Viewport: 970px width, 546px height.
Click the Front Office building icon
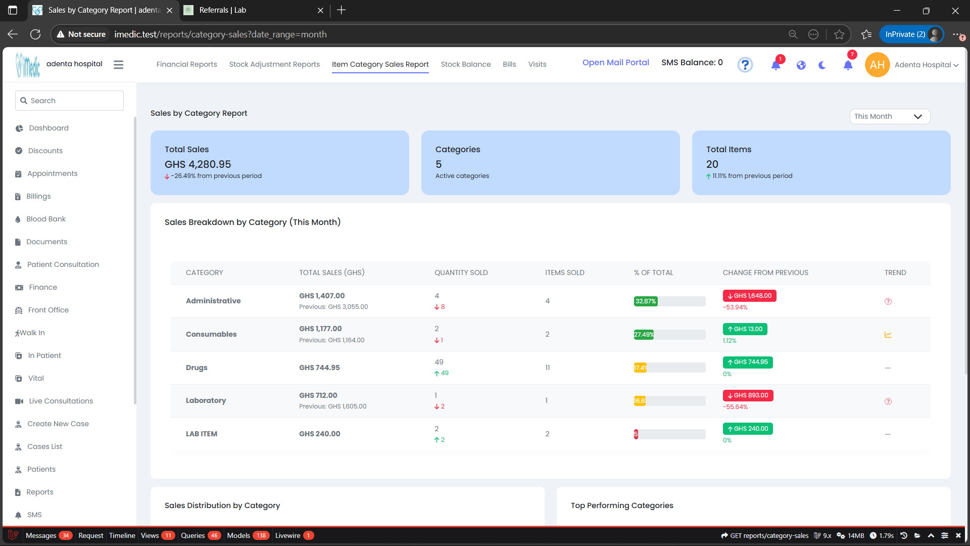(x=19, y=310)
